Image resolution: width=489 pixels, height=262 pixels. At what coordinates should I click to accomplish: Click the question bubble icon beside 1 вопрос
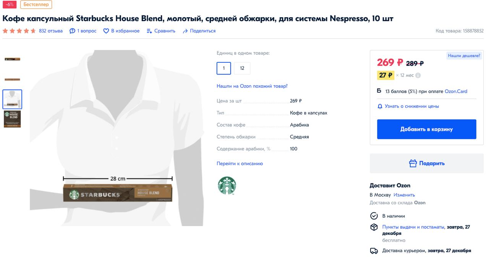tap(72, 31)
